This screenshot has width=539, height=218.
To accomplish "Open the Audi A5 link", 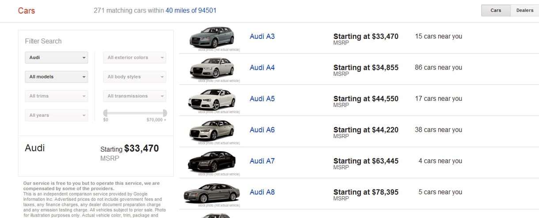I will 262,99.
